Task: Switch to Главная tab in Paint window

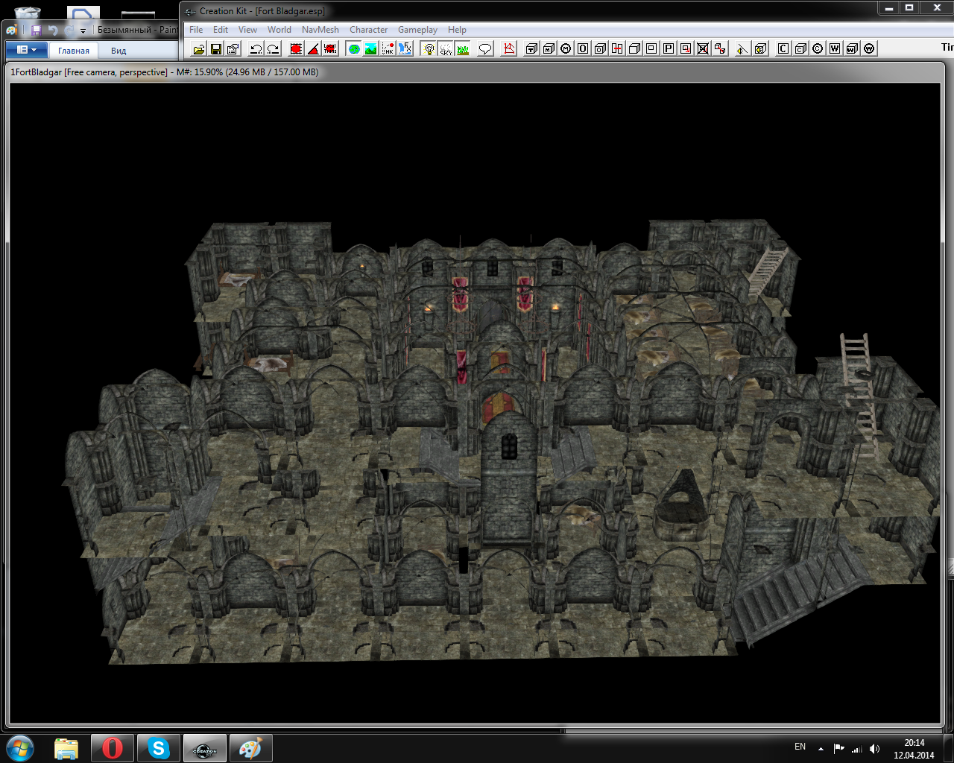Action: [74, 51]
